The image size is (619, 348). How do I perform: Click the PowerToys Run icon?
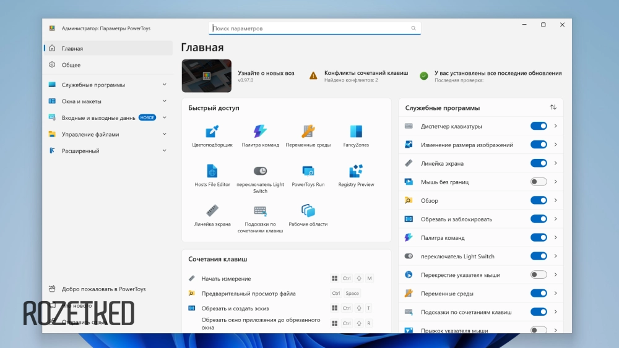tap(308, 171)
